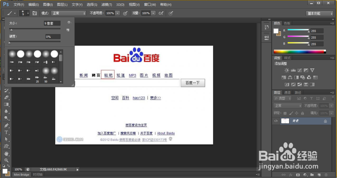Image resolution: width=337 pixels, height=178 pixels.
Task: Switch to the 色板 tab
Action: click(x=287, y=23)
